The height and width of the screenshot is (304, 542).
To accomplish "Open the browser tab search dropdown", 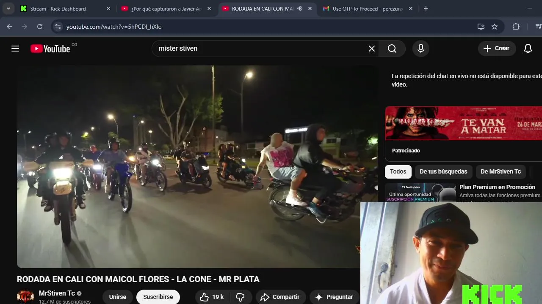I will point(8,8).
